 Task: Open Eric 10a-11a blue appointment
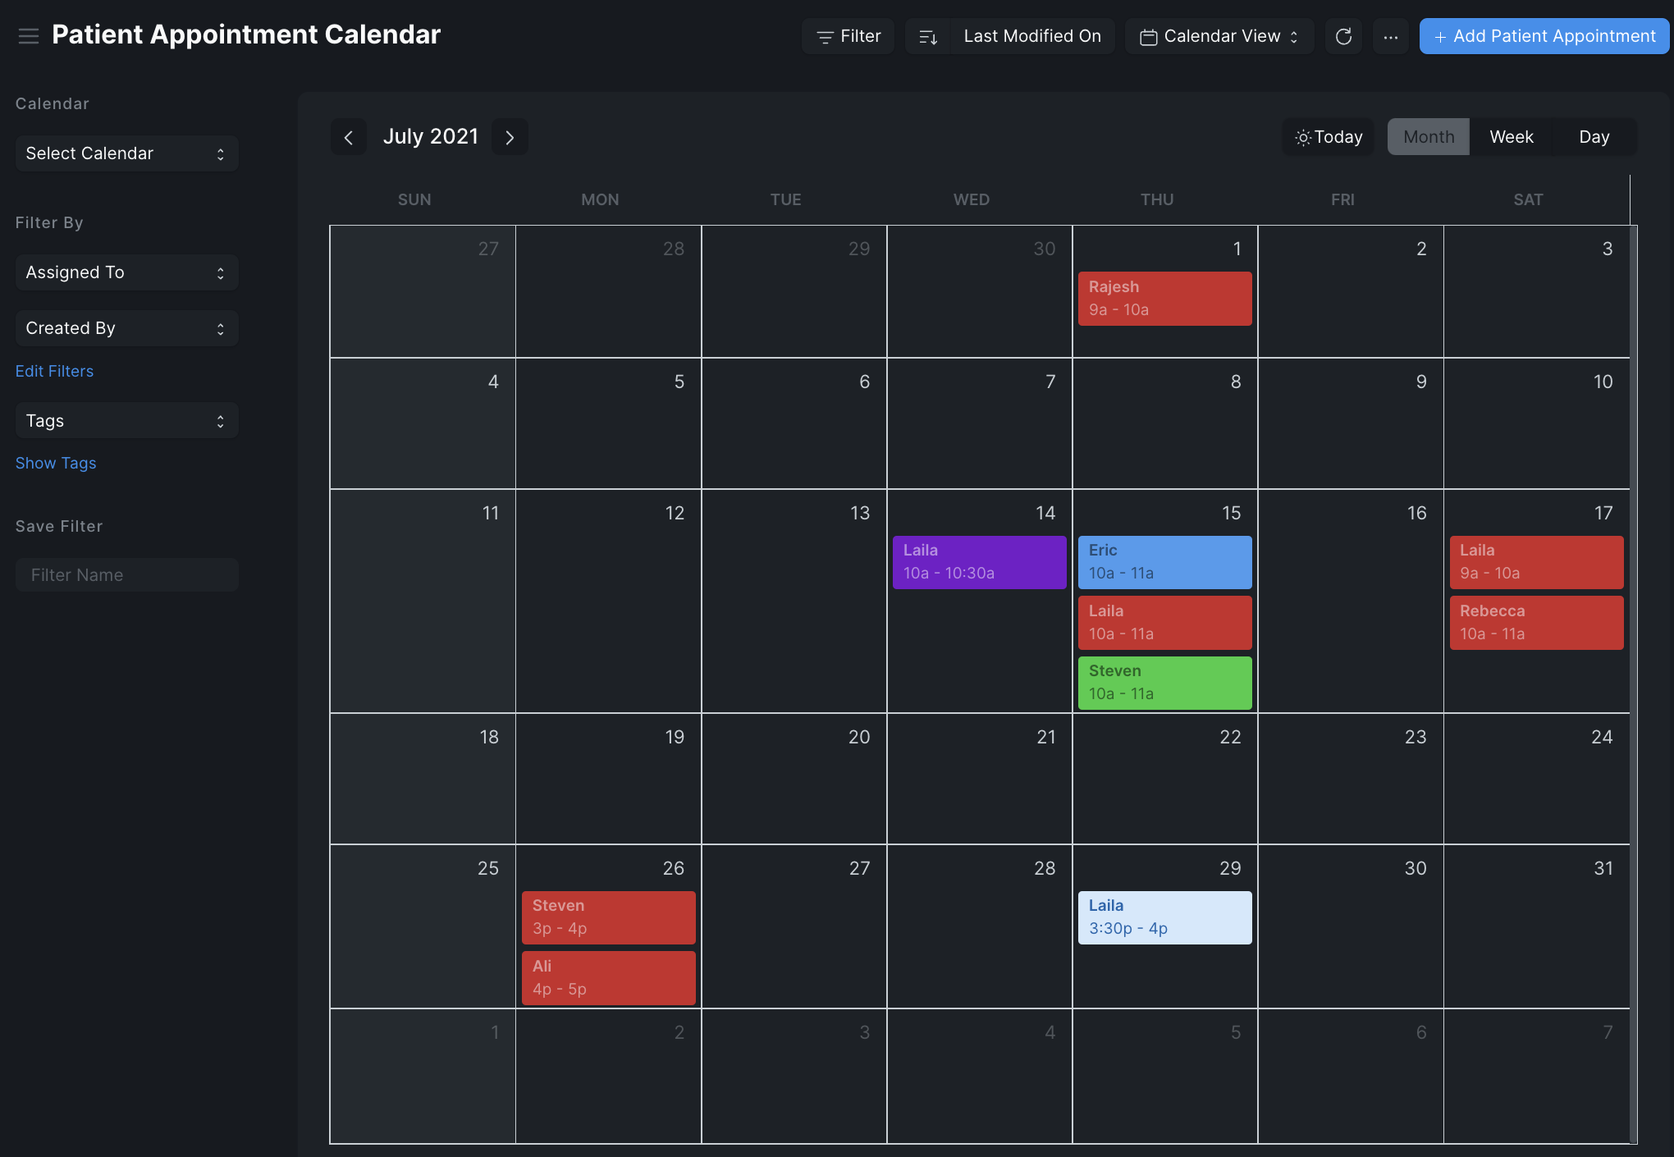pos(1164,562)
